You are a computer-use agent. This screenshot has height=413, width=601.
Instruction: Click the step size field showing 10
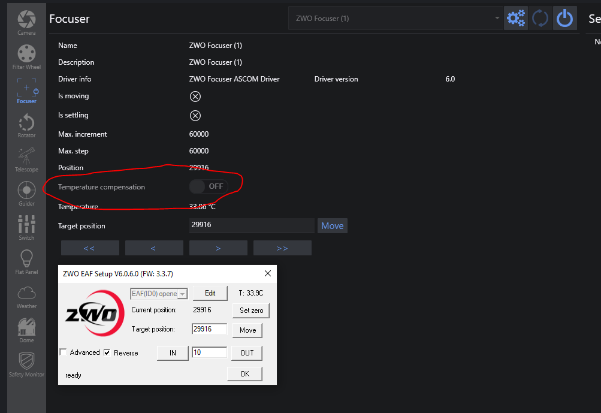coord(209,352)
